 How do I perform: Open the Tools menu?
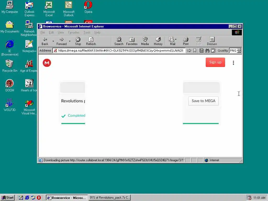(x=87, y=32)
